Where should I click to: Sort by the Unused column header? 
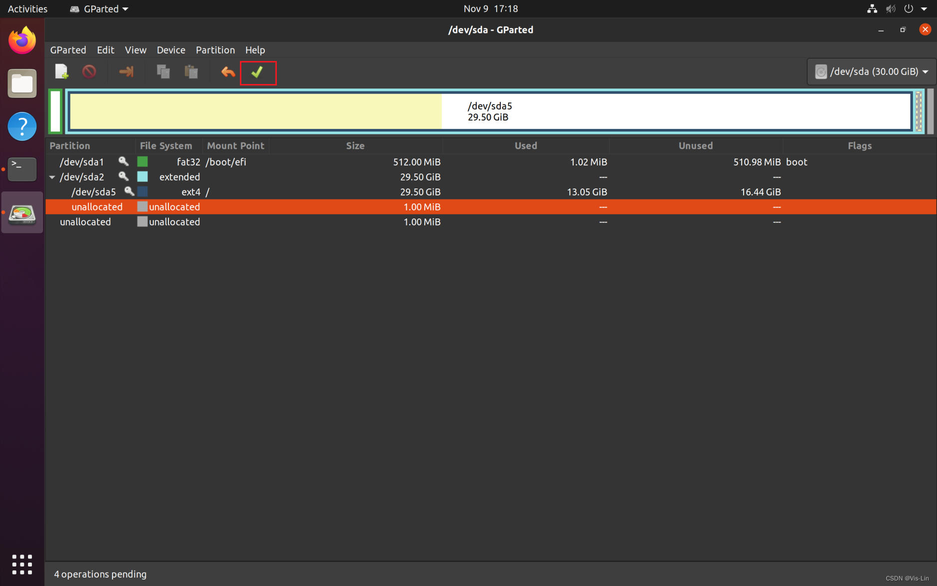tap(696, 145)
